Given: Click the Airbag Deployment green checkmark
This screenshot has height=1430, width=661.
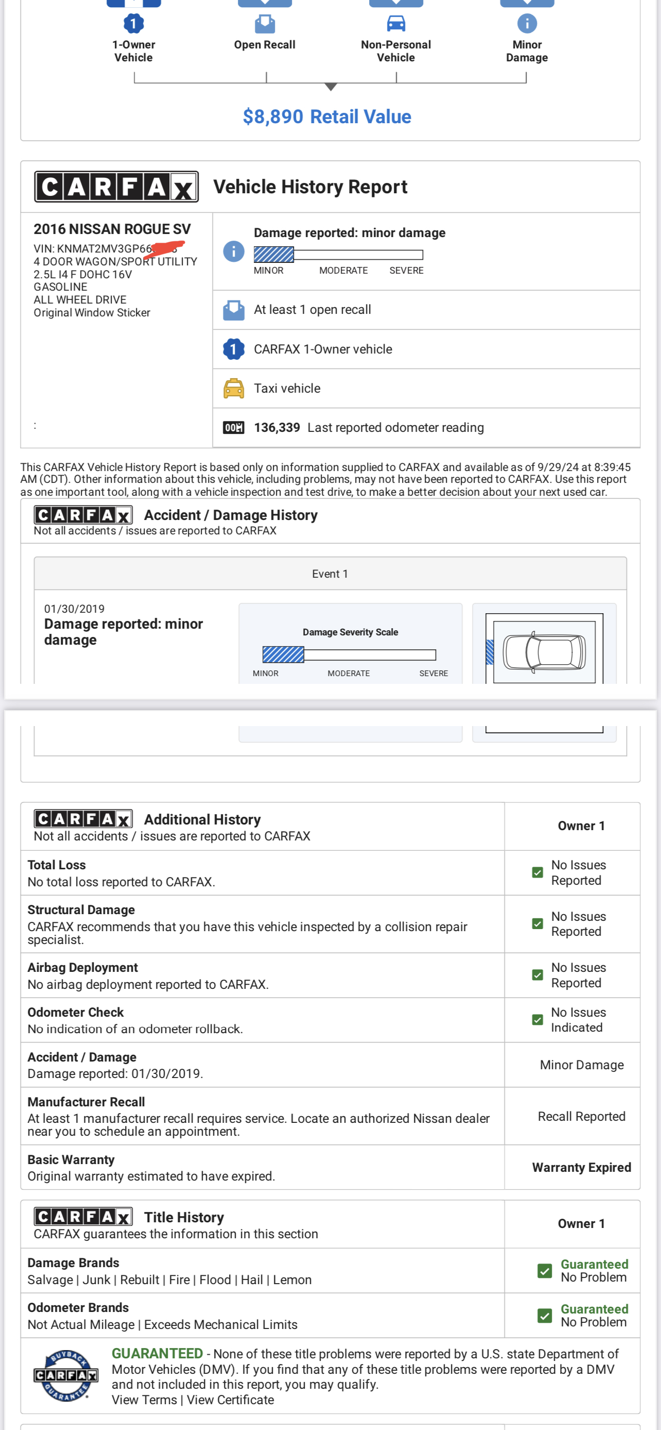Looking at the screenshot, I should (537, 975).
